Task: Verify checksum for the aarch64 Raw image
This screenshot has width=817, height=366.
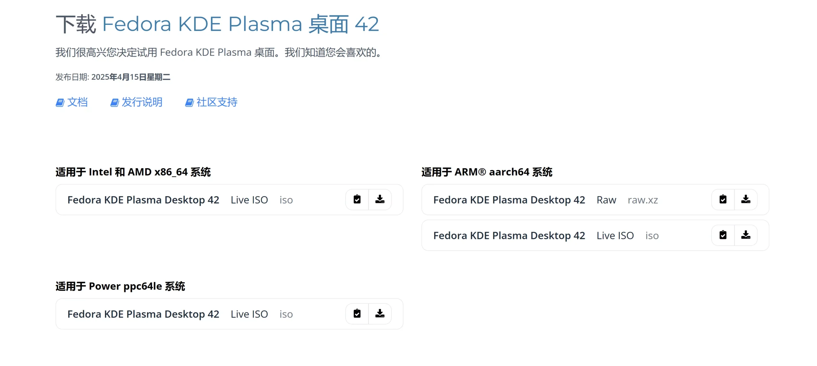Action: pos(723,199)
